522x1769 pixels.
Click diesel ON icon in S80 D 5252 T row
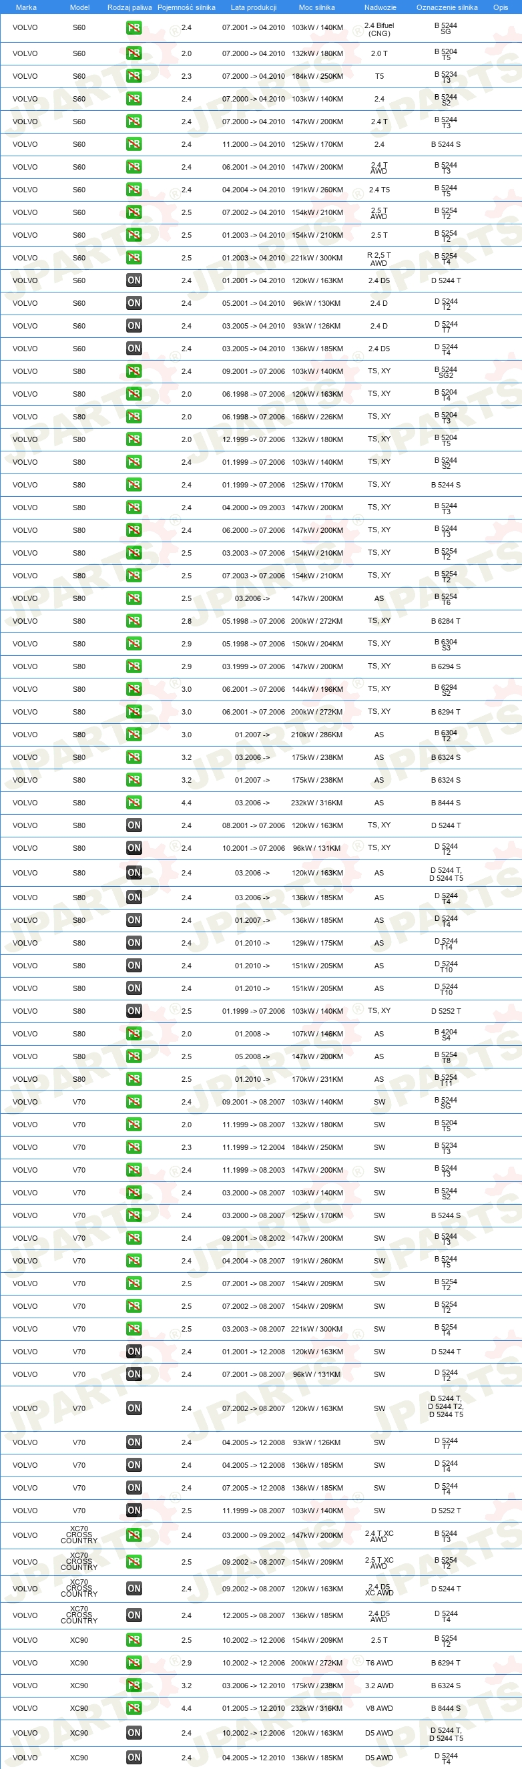click(x=134, y=1011)
